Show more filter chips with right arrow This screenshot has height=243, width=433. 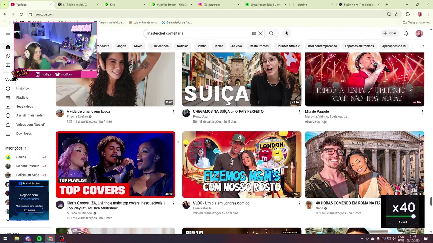(423, 46)
